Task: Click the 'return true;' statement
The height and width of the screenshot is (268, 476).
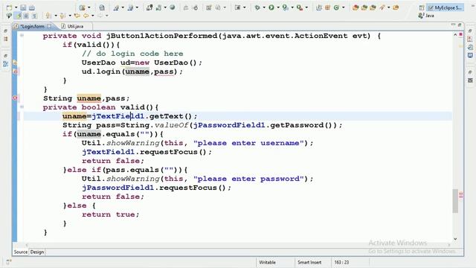Action: (x=111, y=214)
